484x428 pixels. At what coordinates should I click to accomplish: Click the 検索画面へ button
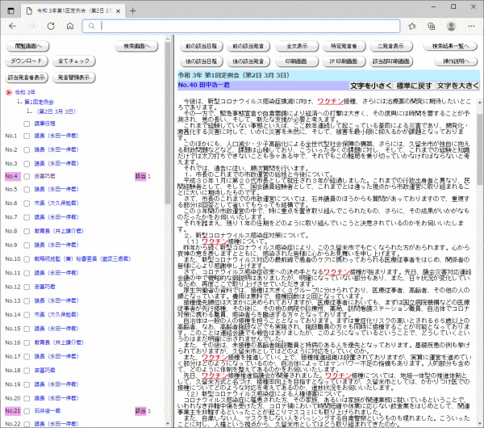136,46
